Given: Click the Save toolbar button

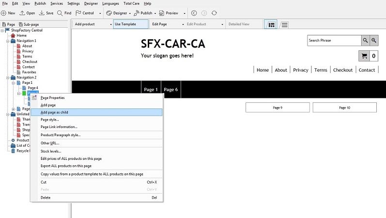Looking at the screenshot, I should pyautogui.click(x=46, y=13).
